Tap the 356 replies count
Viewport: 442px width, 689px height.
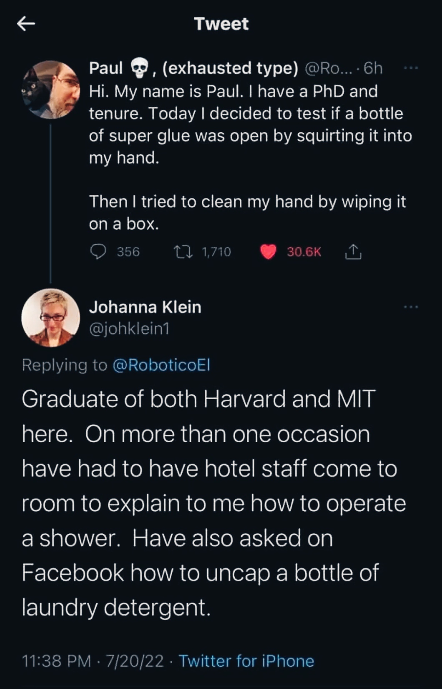coord(128,252)
